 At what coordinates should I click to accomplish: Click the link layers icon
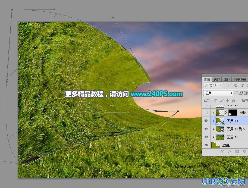(x=222, y=151)
